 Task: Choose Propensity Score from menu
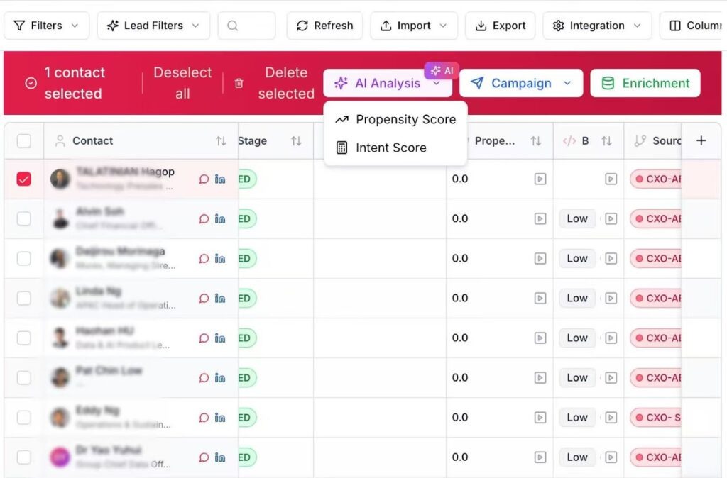click(395, 119)
